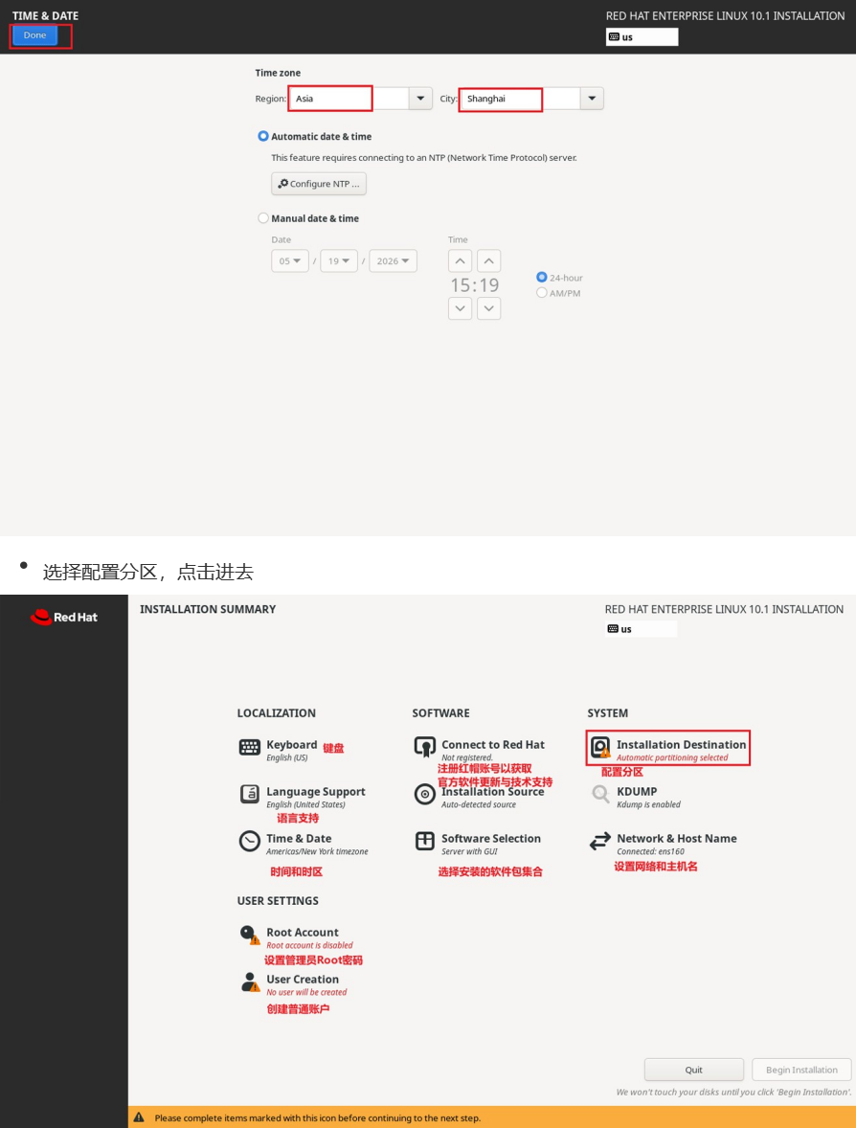Viewport: 856px width, 1128px height.
Task: Open Time & Date settings label
Action: (299, 838)
